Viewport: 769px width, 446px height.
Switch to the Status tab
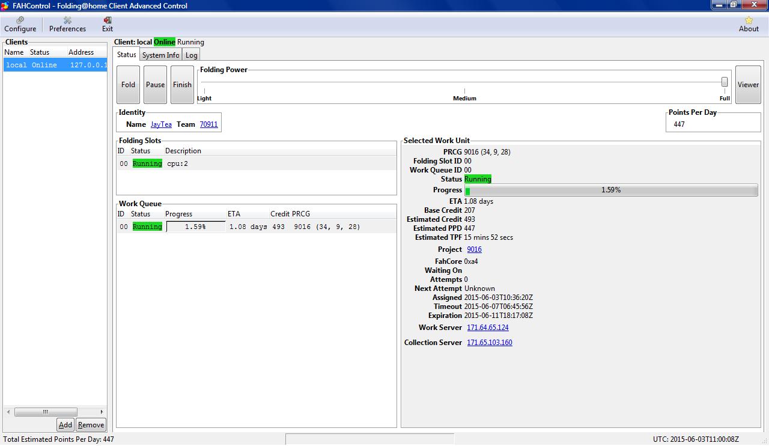pyautogui.click(x=127, y=55)
